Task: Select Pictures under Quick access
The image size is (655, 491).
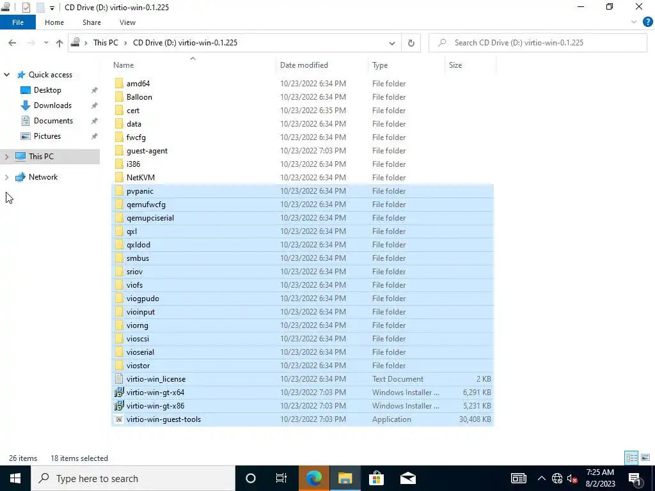Action: pyautogui.click(x=47, y=136)
